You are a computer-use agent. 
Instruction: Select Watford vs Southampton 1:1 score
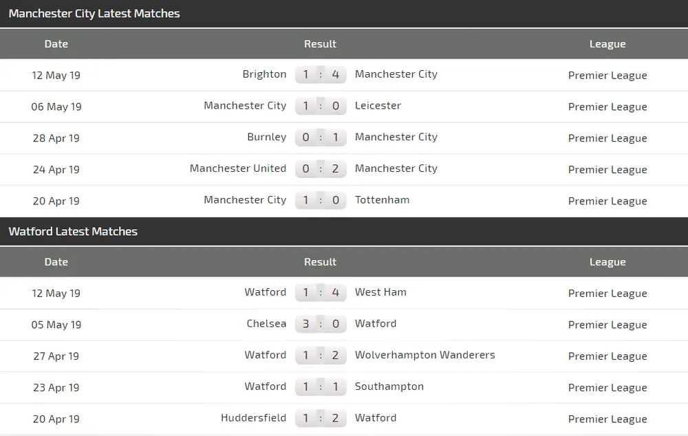(x=321, y=386)
